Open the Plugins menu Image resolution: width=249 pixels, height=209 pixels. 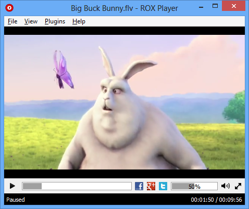click(55, 21)
